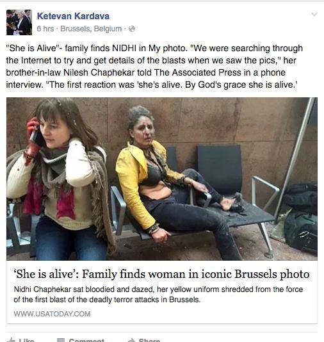The image size is (324, 342).
Task: Select the Comment action label
Action: [x=86, y=340]
